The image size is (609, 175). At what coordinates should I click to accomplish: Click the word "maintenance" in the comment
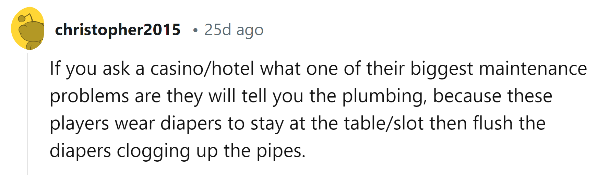pyautogui.click(x=533, y=68)
